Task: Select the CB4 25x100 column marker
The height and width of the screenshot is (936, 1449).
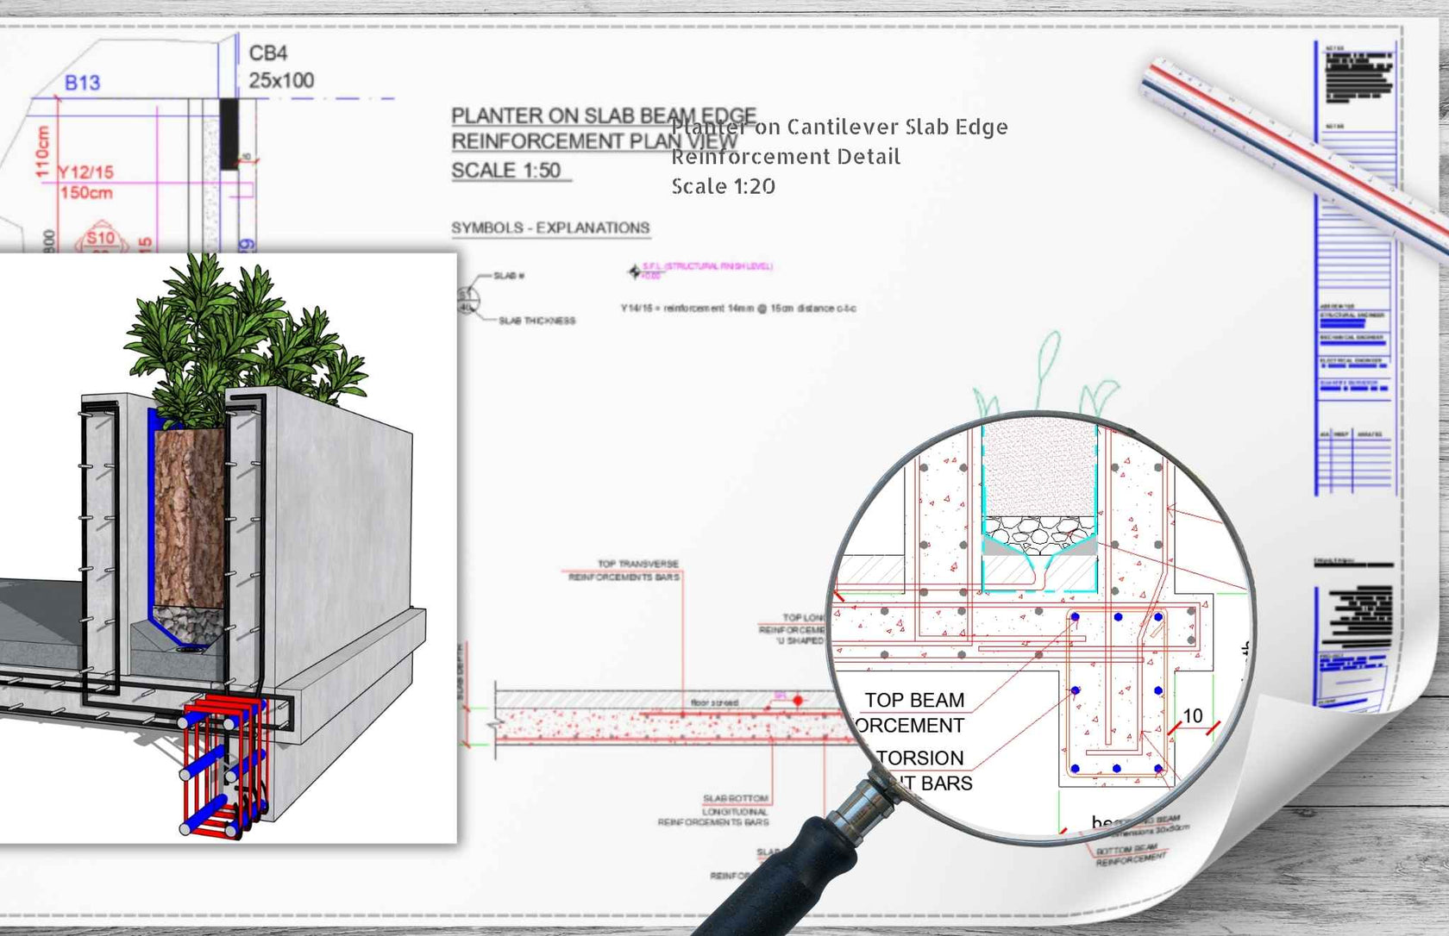Action: point(276,65)
